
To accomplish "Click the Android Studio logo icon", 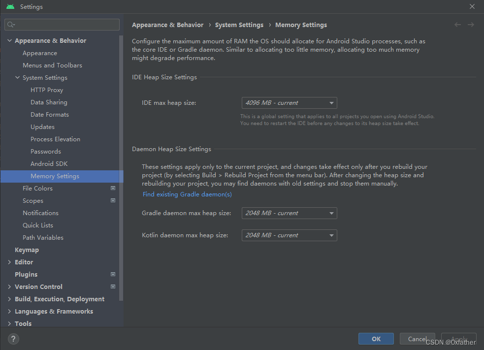I will pos(10,6).
